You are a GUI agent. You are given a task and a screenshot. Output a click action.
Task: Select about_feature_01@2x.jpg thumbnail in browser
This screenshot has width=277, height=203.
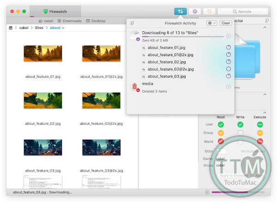coord(102,53)
